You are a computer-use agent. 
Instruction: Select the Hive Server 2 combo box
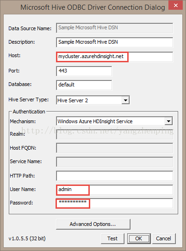pyautogui.click(x=93, y=100)
